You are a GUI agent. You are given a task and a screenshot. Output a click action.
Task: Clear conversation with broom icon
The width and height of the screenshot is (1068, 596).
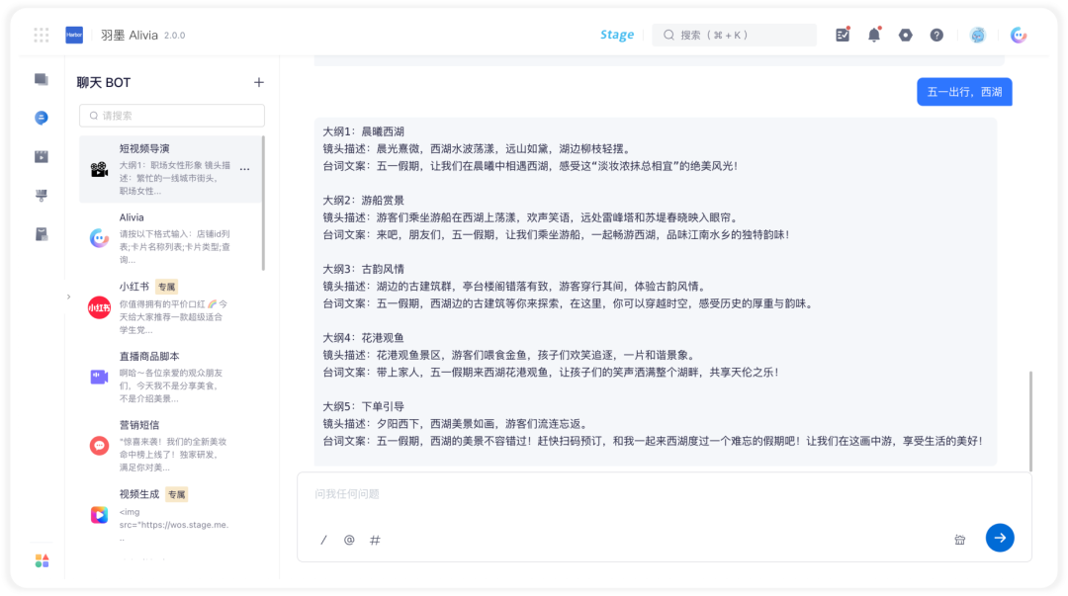(959, 540)
